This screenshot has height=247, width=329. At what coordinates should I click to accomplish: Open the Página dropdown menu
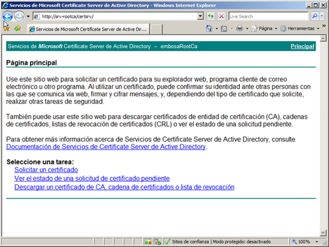[x=265, y=28]
